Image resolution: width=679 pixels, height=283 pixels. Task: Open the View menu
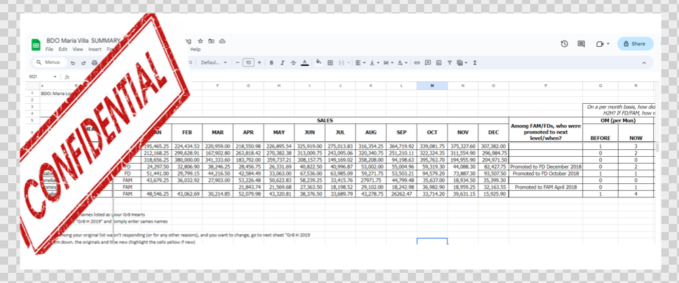click(x=77, y=50)
